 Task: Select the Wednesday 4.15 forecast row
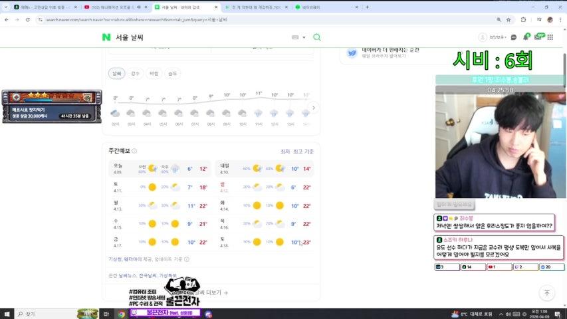click(160, 224)
